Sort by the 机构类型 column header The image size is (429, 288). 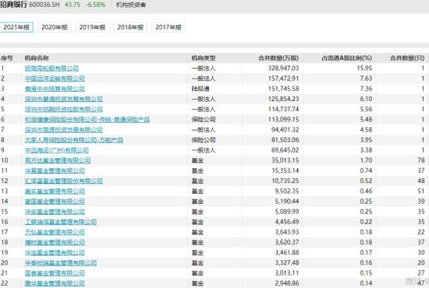(204, 58)
